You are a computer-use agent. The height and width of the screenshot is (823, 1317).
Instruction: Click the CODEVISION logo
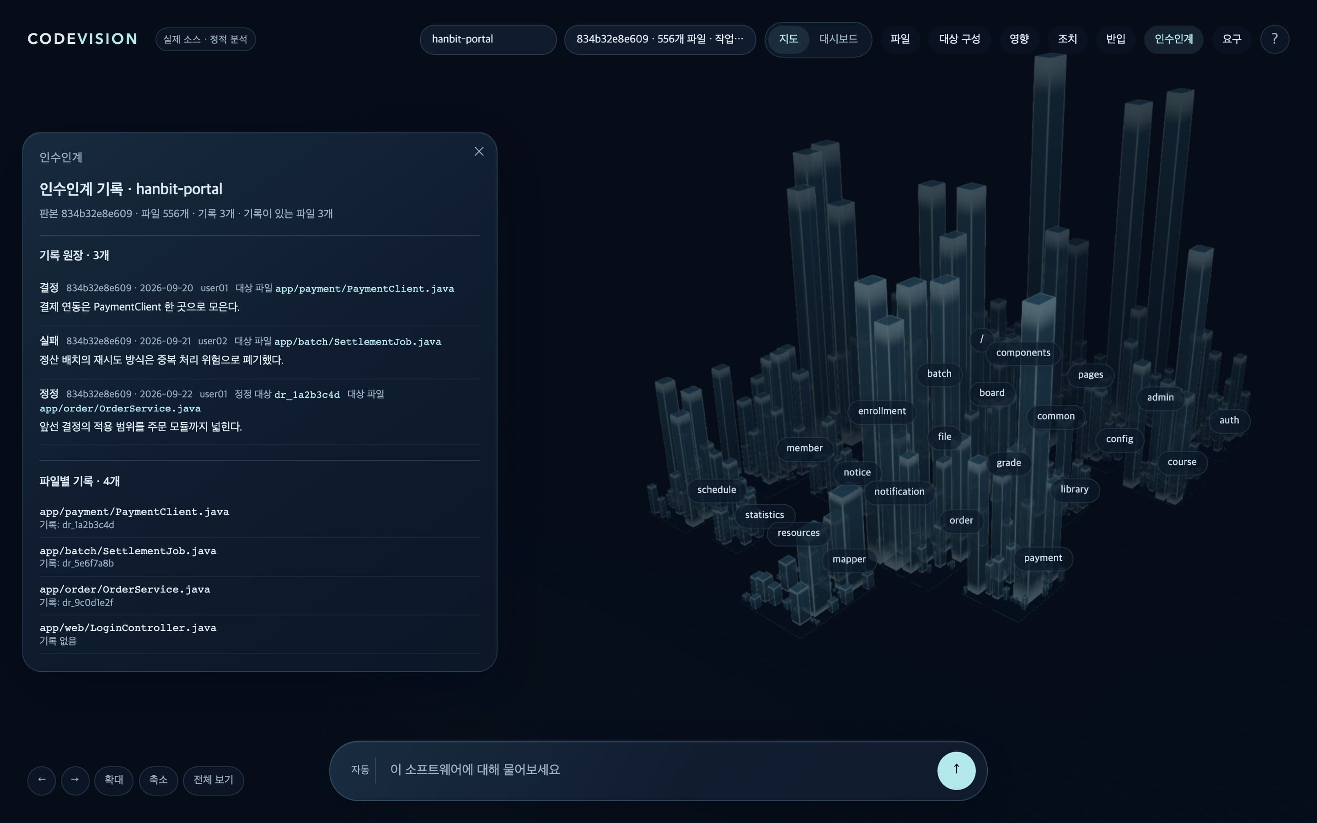coord(82,39)
